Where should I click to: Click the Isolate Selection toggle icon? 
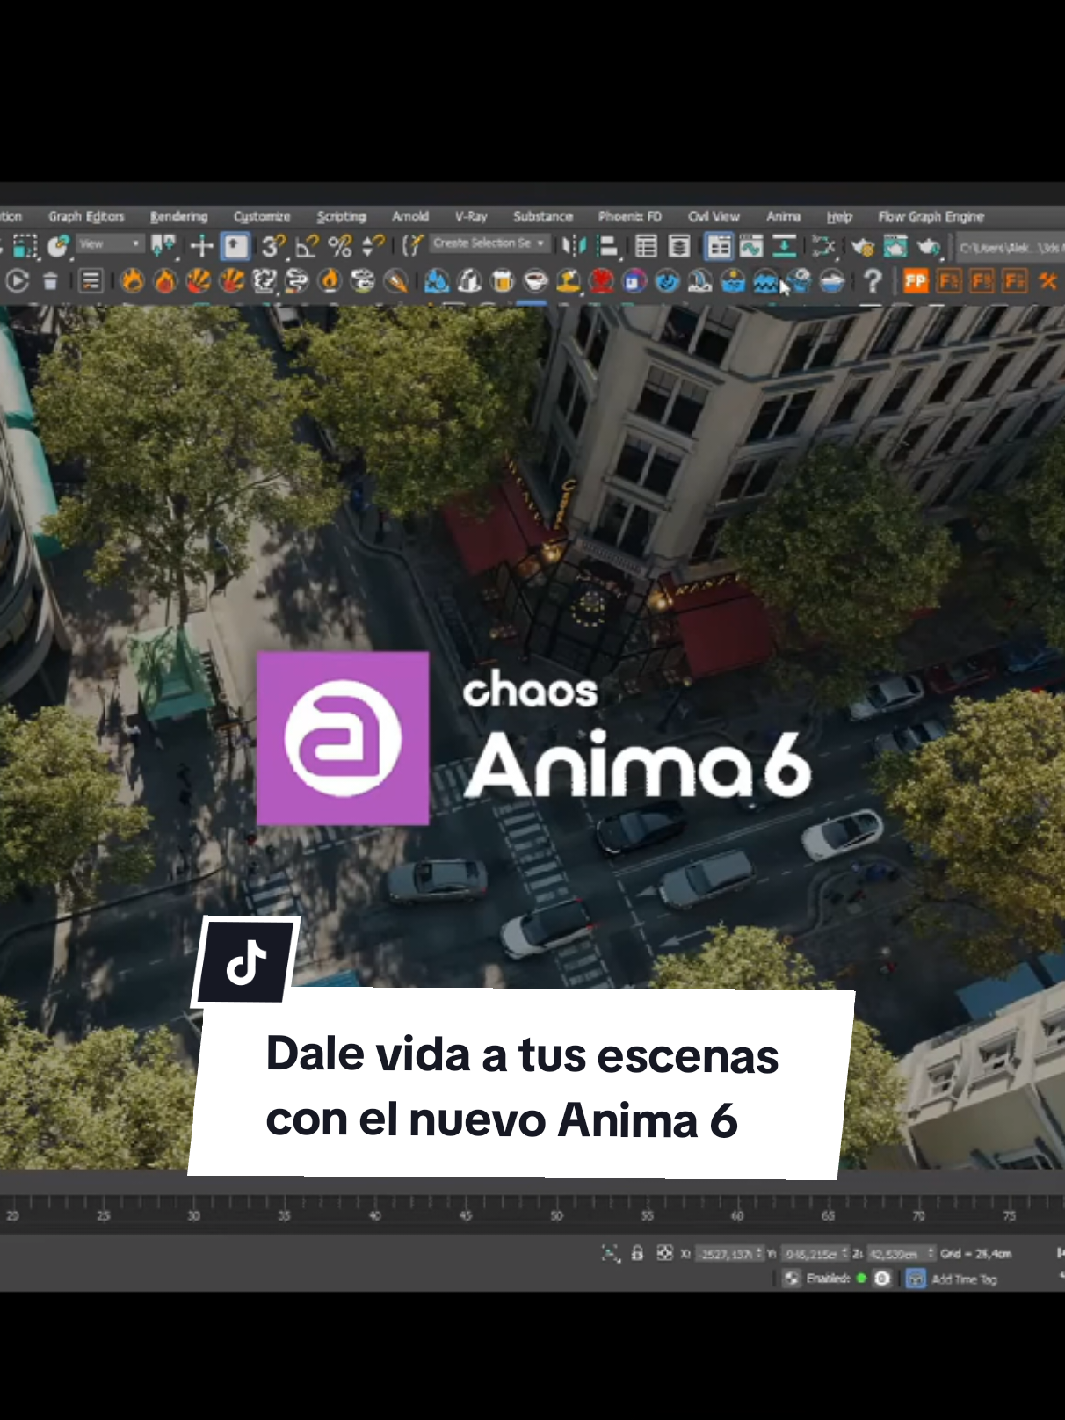click(x=610, y=1253)
